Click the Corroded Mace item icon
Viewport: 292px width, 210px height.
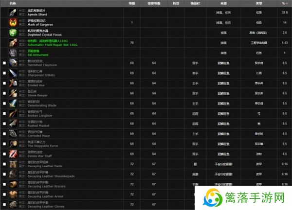coord(13,134)
